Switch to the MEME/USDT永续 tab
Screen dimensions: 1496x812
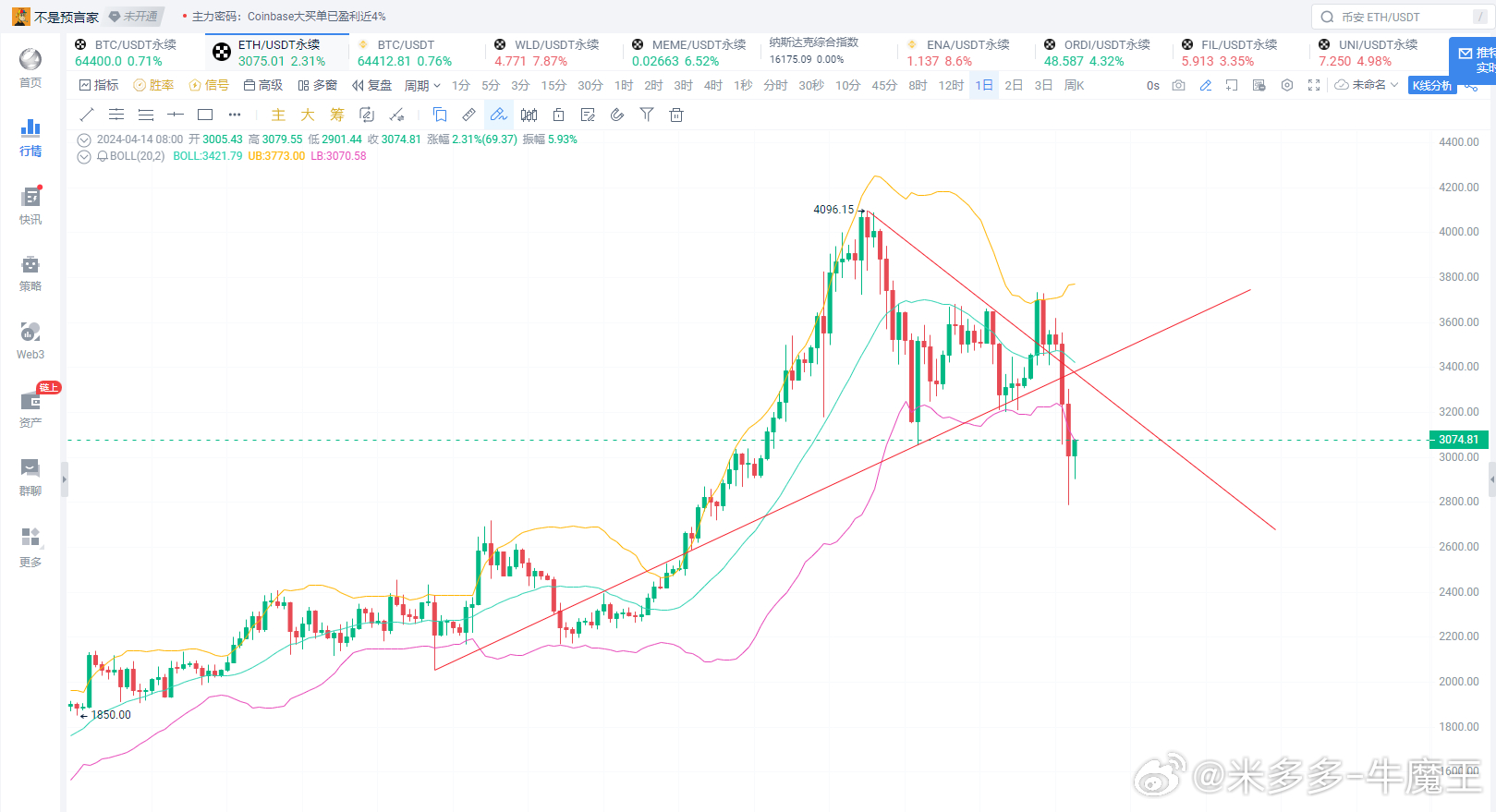click(689, 53)
